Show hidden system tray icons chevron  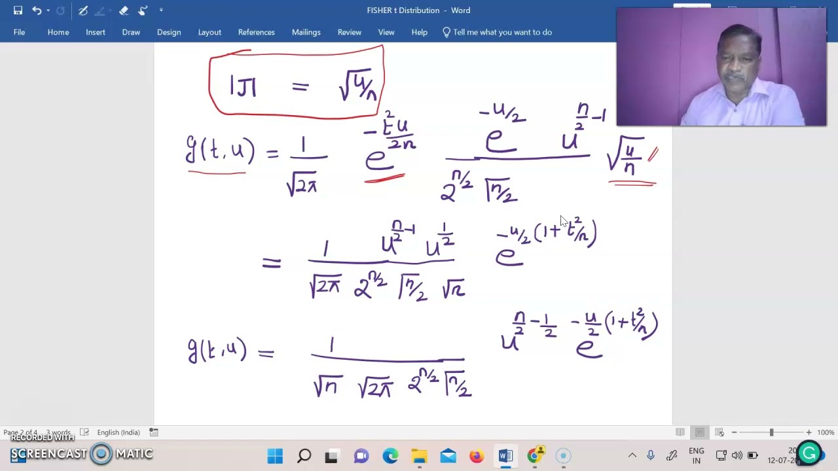click(x=632, y=455)
